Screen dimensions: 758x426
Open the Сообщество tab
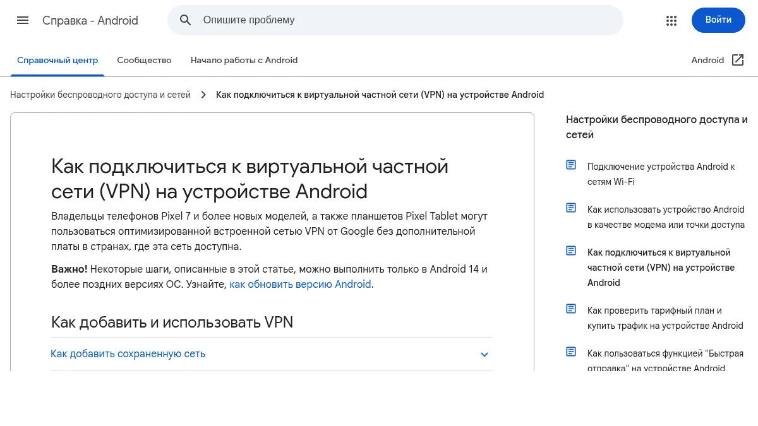(144, 61)
